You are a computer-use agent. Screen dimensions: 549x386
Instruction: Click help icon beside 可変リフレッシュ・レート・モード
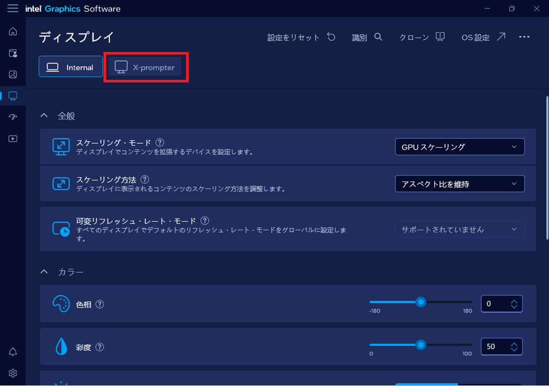(205, 221)
